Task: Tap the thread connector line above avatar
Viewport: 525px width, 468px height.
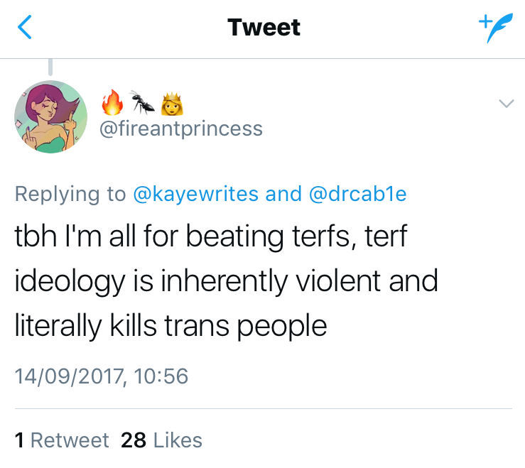Action: tap(50, 67)
